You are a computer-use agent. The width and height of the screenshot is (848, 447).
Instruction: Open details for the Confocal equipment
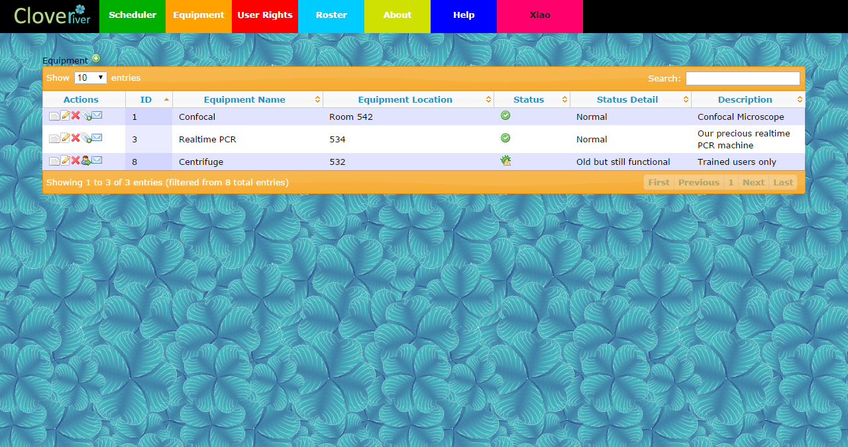click(x=54, y=115)
